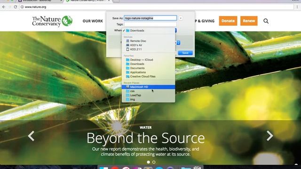The width and height of the screenshot is (301, 169).
Task: Choose Creative Cloud Files folder
Action: pos(149,77)
